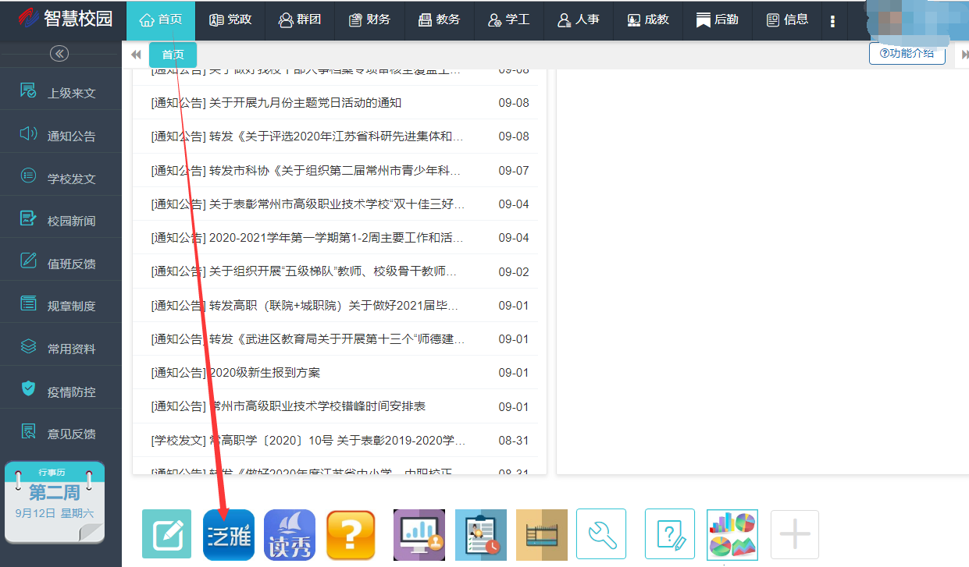Open the 党政 menu
The height and width of the screenshot is (567, 969).
point(230,20)
